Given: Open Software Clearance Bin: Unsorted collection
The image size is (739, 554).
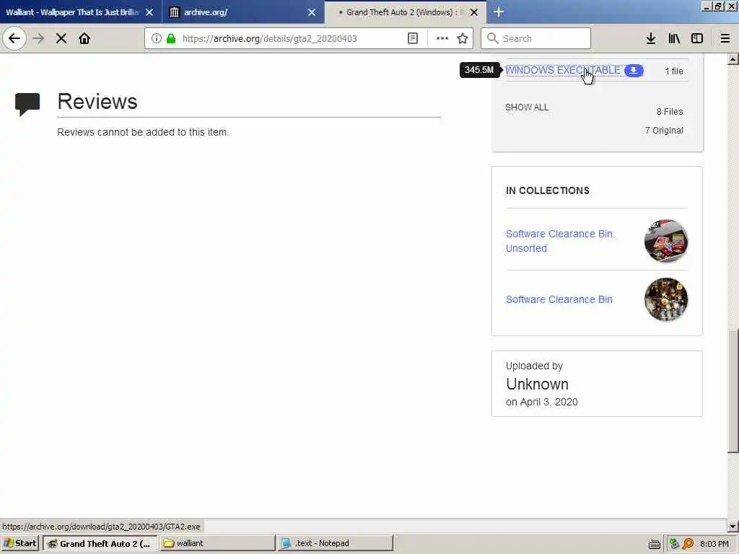Looking at the screenshot, I should [560, 241].
